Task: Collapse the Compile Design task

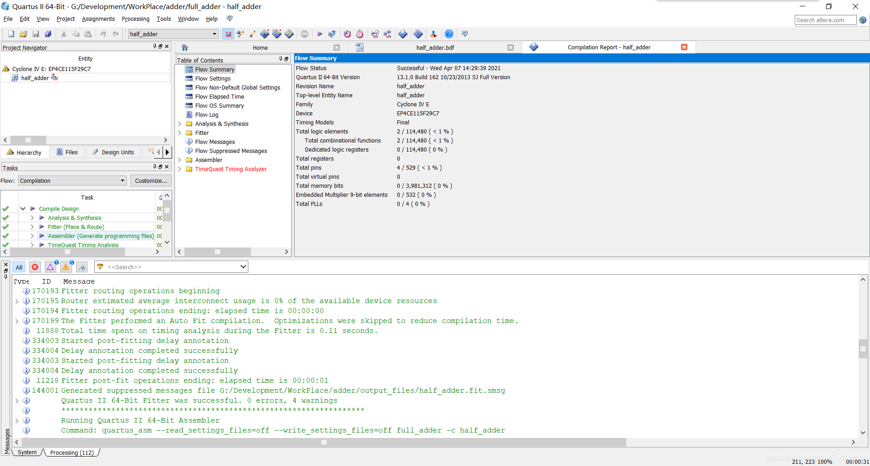Action: pos(23,209)
